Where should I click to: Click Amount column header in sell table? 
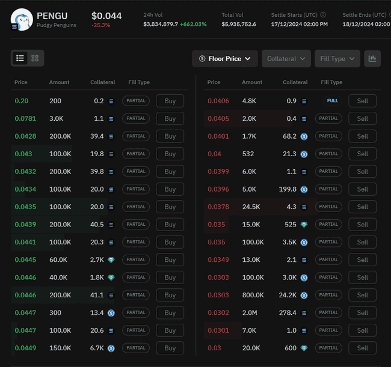pos(252,82)
